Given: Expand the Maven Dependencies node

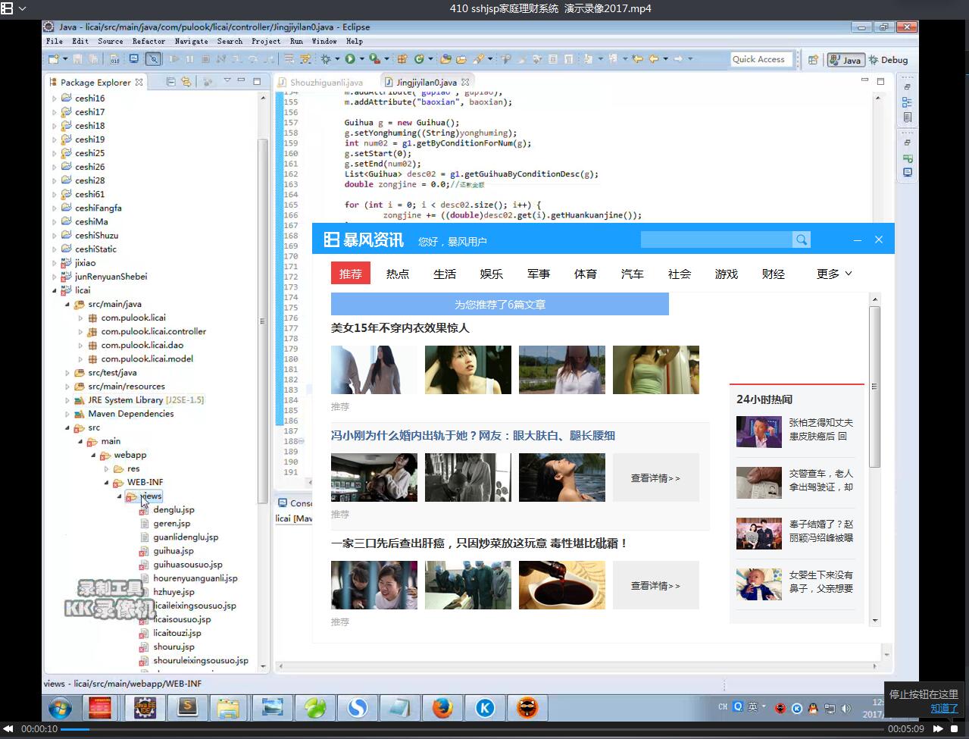Looking at the screenshot, I should point(67,414).
